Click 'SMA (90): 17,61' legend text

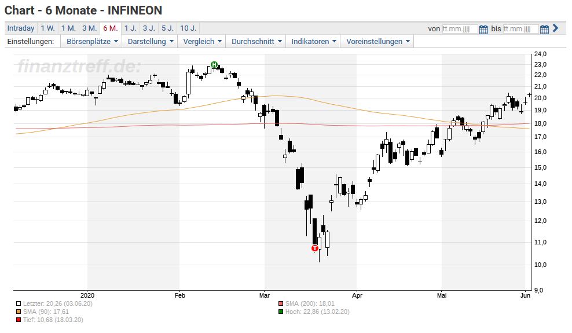click(46, 312)
